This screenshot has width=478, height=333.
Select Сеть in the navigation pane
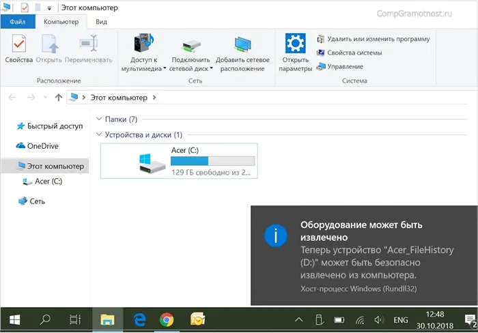(x=36, y=201)
